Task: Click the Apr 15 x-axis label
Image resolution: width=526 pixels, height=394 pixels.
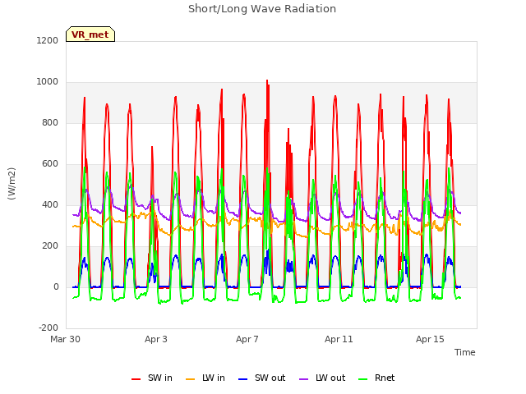Action: (430, 339)
